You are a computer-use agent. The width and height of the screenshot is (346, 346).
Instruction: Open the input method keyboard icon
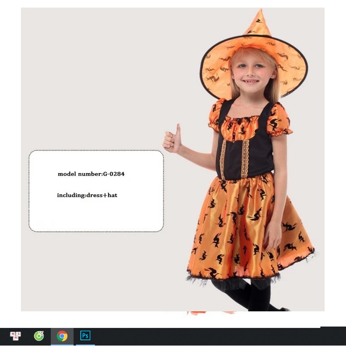(x=16, y=336)
